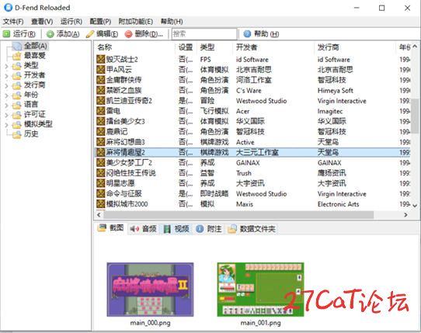
Task: Click the vertical scrollbar down arrow
Action: coord(415,206)
